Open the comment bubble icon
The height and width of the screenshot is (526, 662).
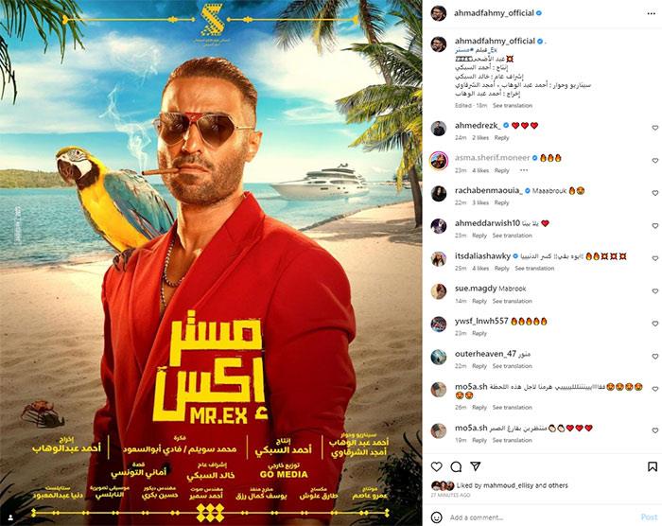(456, 466)
